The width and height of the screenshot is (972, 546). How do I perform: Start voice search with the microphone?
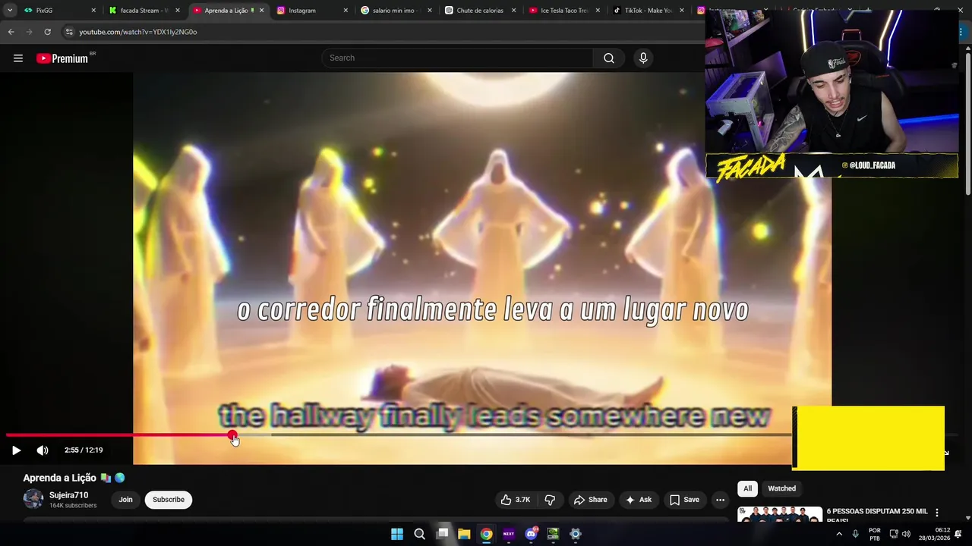[643, 58]
